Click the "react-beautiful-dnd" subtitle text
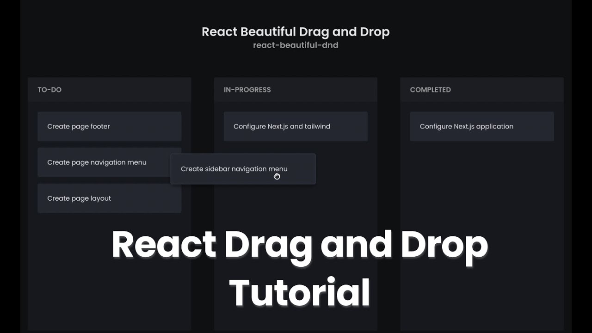Screen dimensions: 592x333 (x=296, y=45)
